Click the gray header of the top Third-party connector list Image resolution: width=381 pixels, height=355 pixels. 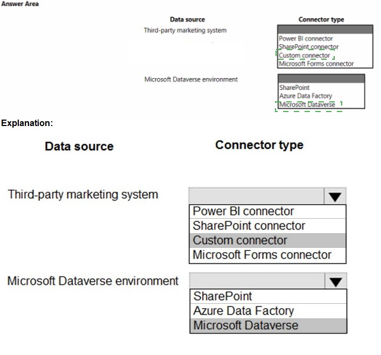325,30
